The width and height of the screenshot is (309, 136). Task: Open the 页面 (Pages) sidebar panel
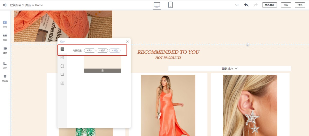coord(5,24)
